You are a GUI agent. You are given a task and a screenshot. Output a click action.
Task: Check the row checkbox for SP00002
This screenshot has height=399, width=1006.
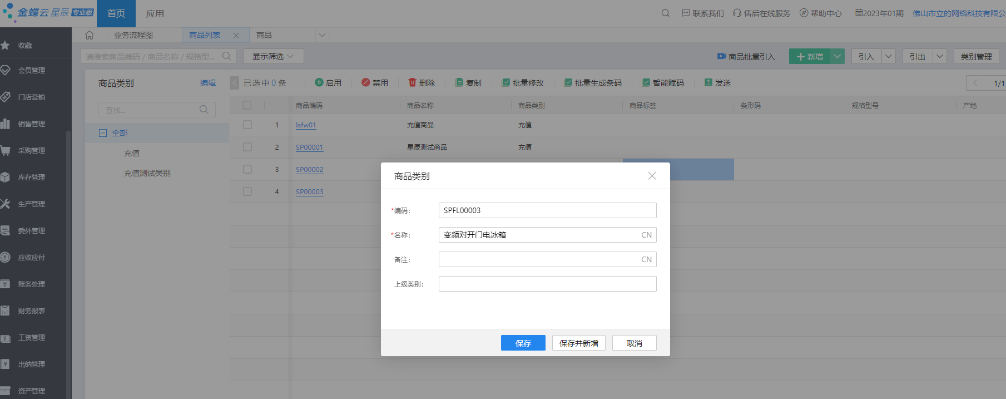tap(247, 170)
